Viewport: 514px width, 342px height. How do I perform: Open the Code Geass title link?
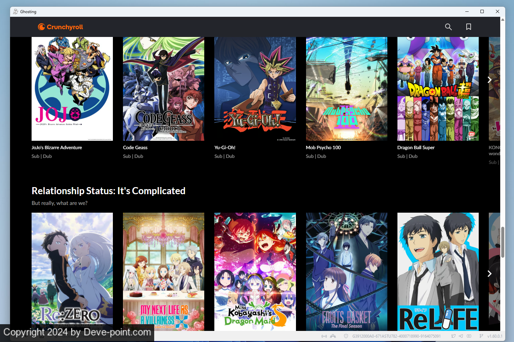point(135,147)
